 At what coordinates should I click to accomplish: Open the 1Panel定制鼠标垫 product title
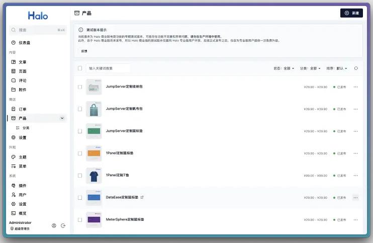(120, 153)
